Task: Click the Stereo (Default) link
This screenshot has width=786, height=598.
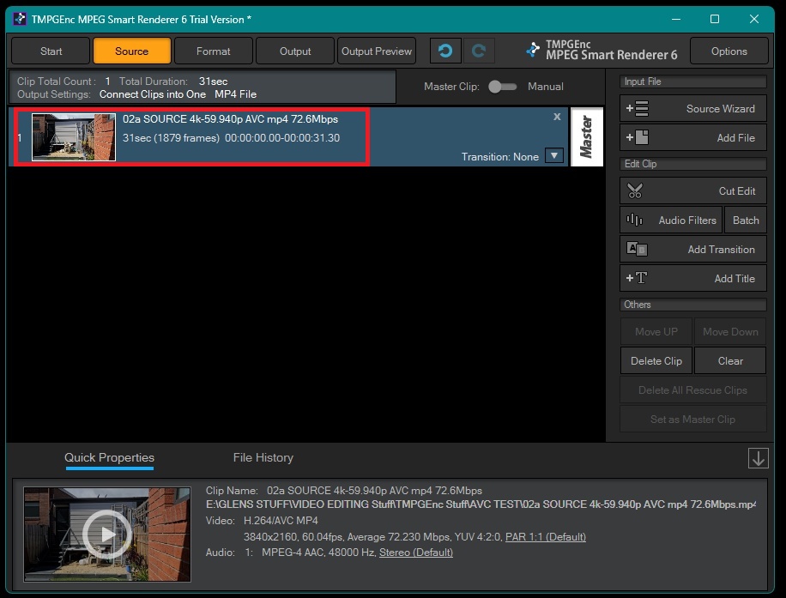Action: point(416,552)
